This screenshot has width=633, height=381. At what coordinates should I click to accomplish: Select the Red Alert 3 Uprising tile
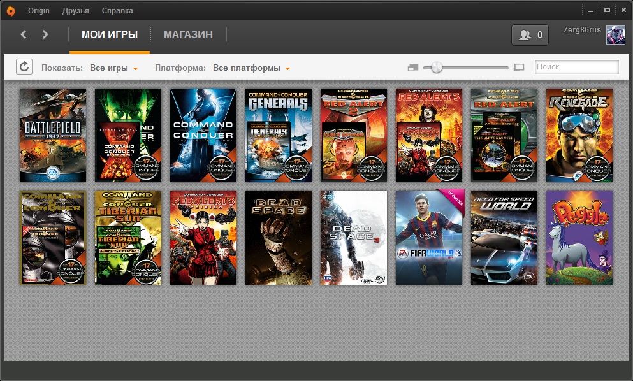[x=203, y=238]
